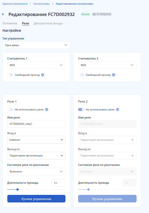Viewport: 149px width, 213px height.
Task: Turn off Не использовать реле for Реле 2
Action: point(81,110)
